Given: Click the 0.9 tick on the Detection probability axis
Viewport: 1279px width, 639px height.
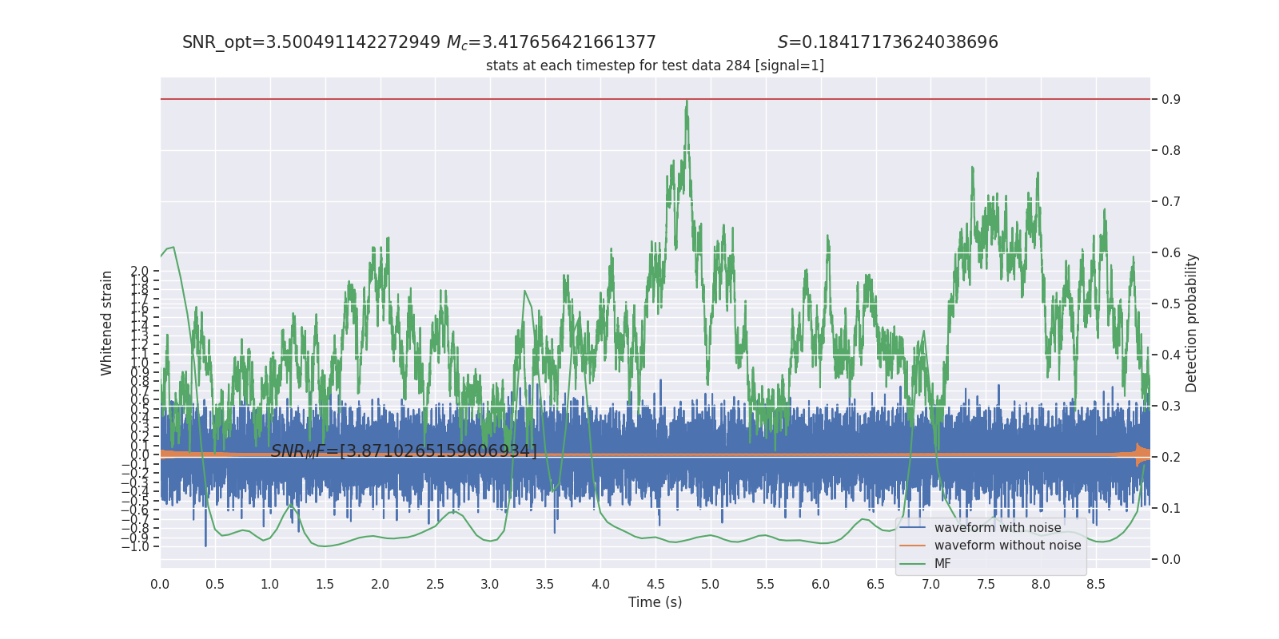Looking at the screenshot, I should 1171,100.
